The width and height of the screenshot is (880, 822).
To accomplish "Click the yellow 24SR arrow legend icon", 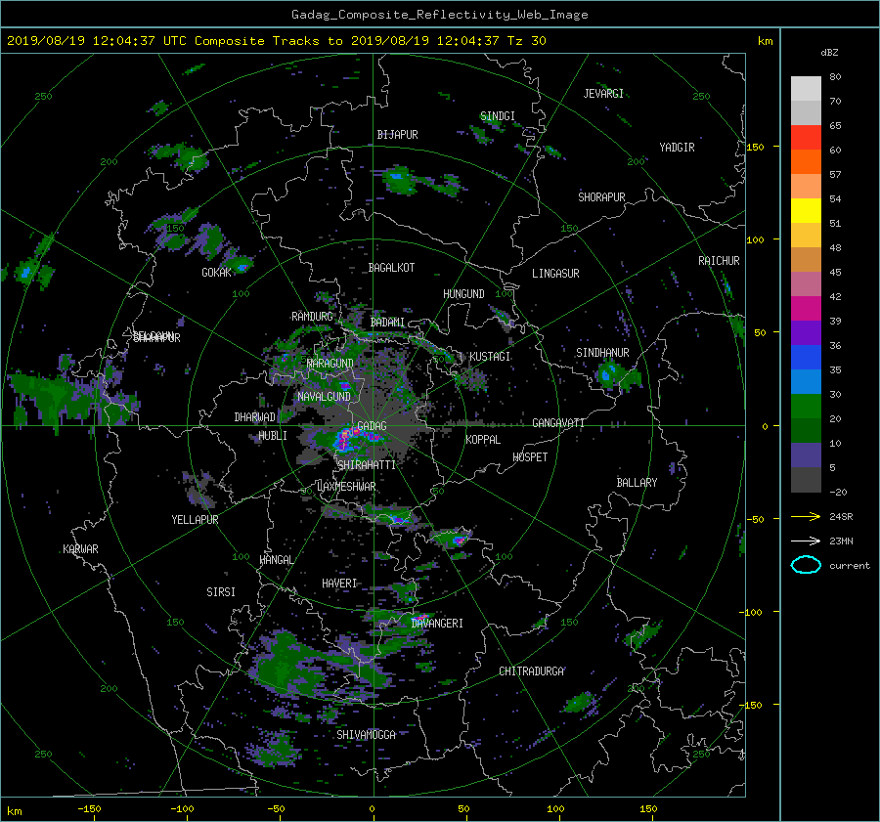I will point(806,516).
